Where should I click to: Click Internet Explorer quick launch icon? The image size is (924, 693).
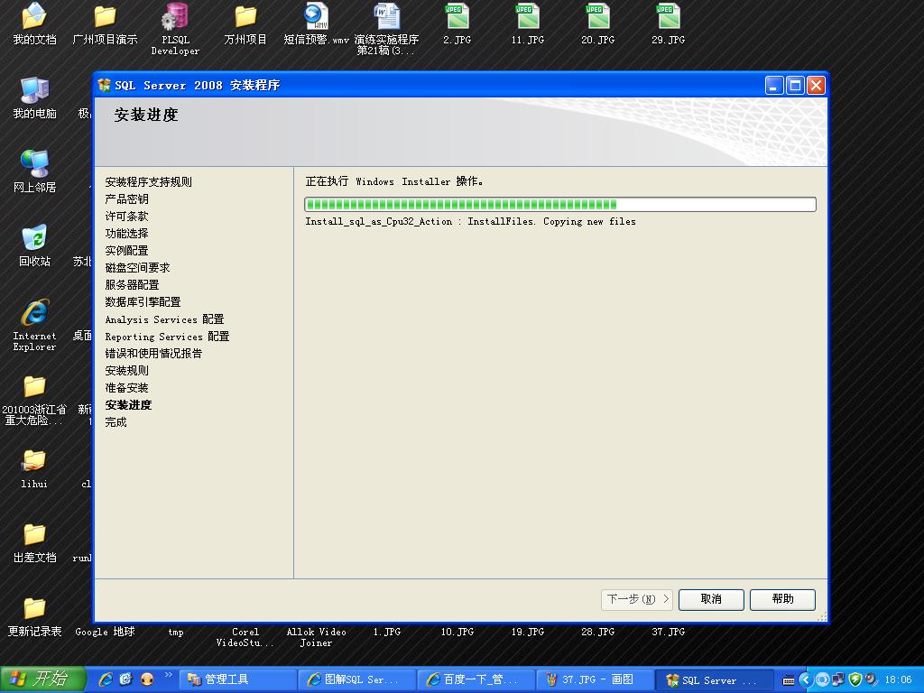click(106, 679)
